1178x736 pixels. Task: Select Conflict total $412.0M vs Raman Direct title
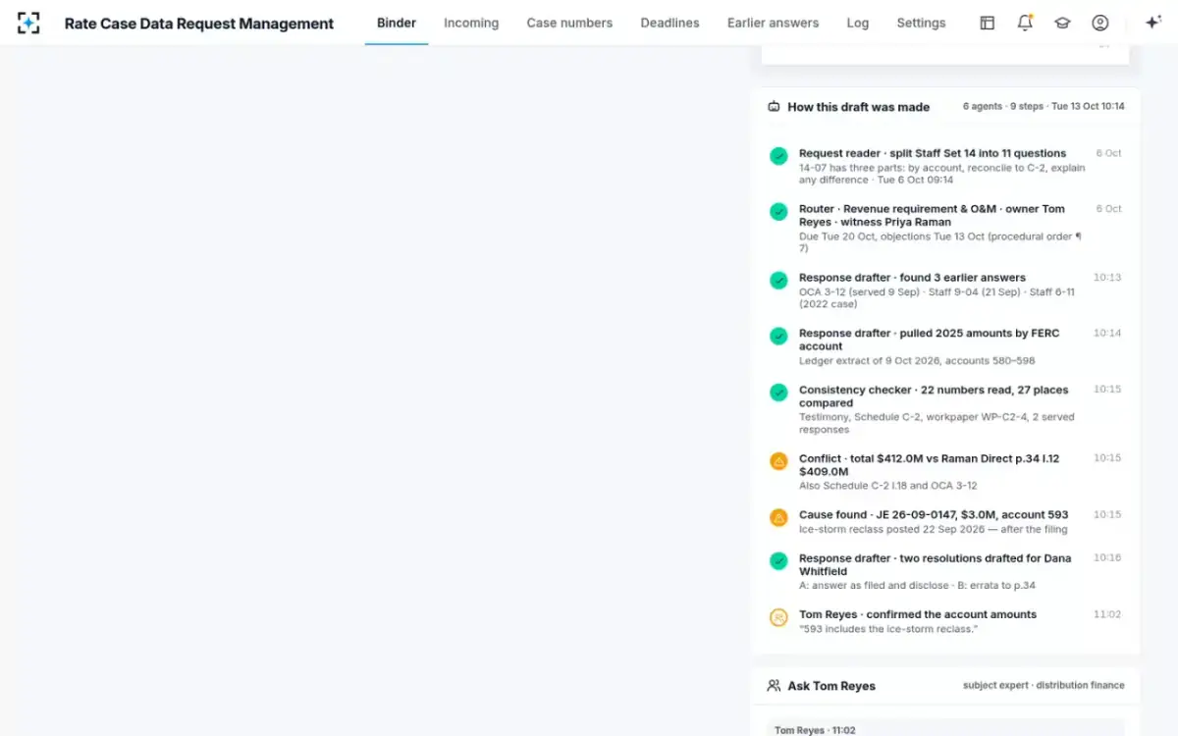[929, 465]
